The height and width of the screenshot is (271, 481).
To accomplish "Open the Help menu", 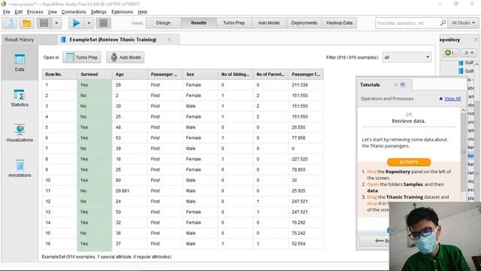I will coord(142,12).
